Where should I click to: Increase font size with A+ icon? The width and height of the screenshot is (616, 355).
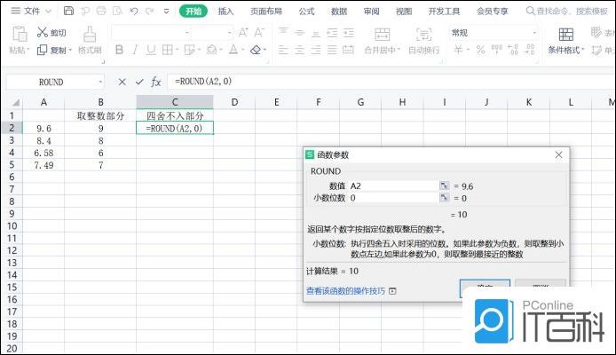tap(243, 32)
